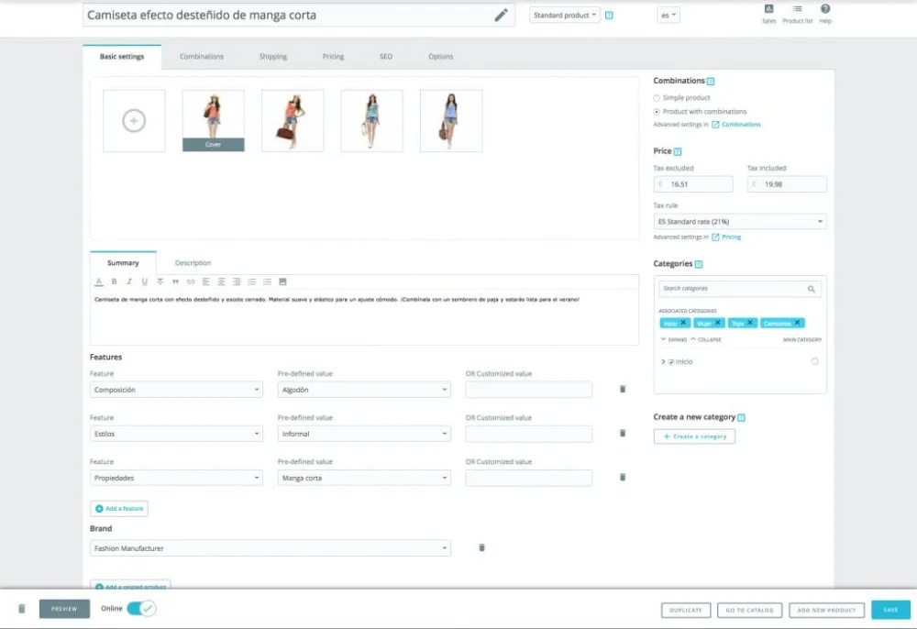Set Inicio as main category radio
Screen dimensions: 917x629
(814, 361)
